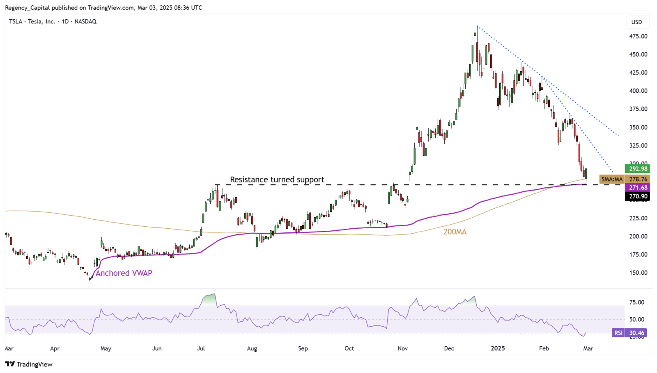Click the "200MA" chart label
The image size is (657, 373).
(455, 232)
